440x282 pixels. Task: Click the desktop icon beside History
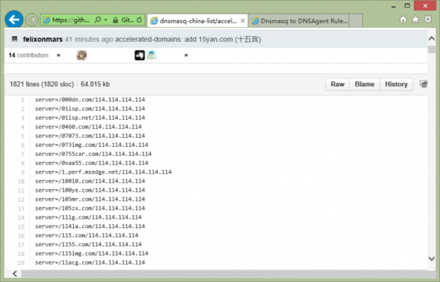423,84
